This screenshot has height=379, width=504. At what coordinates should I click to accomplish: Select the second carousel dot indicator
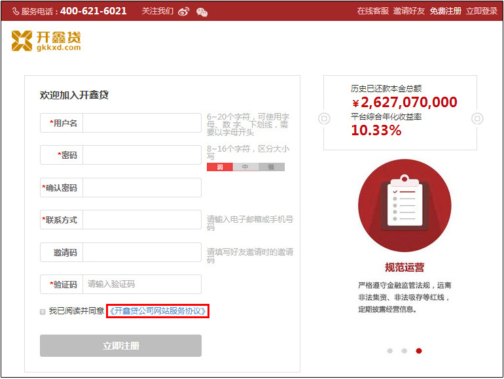click(x=405, y=351)
